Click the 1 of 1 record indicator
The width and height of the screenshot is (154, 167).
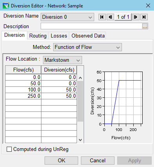(x=123, y=17)
